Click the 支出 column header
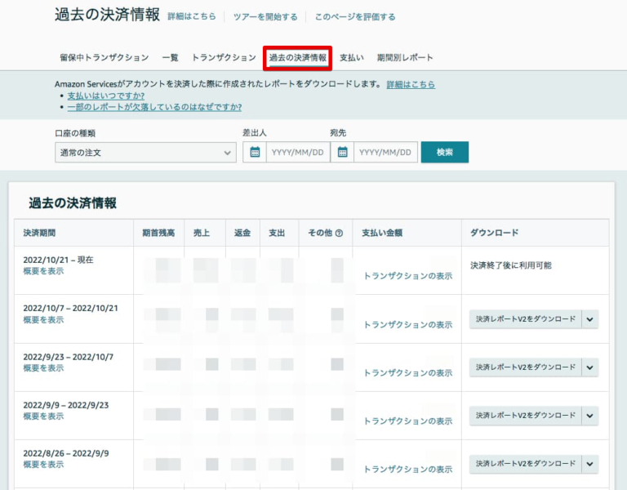 click(277, 233)
